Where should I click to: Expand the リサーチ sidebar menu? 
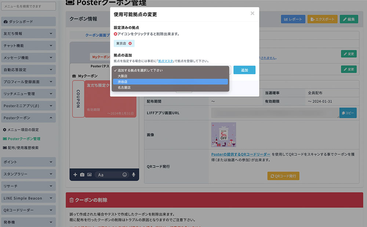click(28, 186)
